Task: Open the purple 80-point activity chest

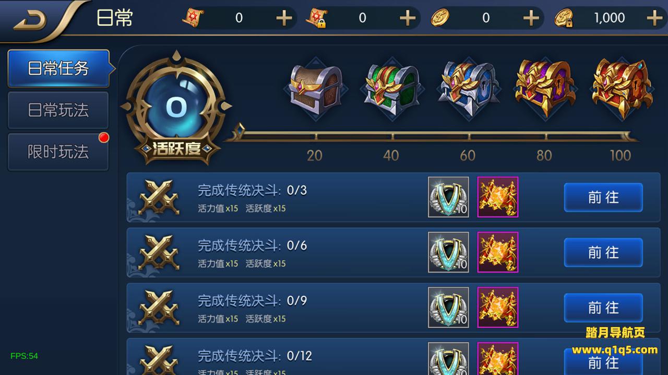Action: (545, 89)
